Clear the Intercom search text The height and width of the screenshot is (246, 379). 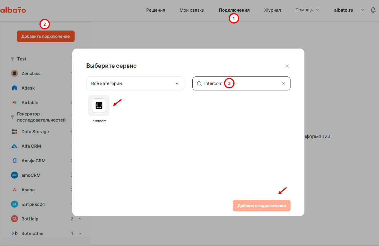[x=284, y=83]
